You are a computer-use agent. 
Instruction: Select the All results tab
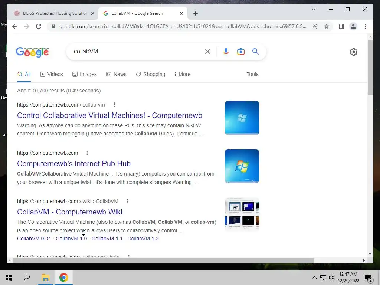pyautogui.click(x=24, y=74)
